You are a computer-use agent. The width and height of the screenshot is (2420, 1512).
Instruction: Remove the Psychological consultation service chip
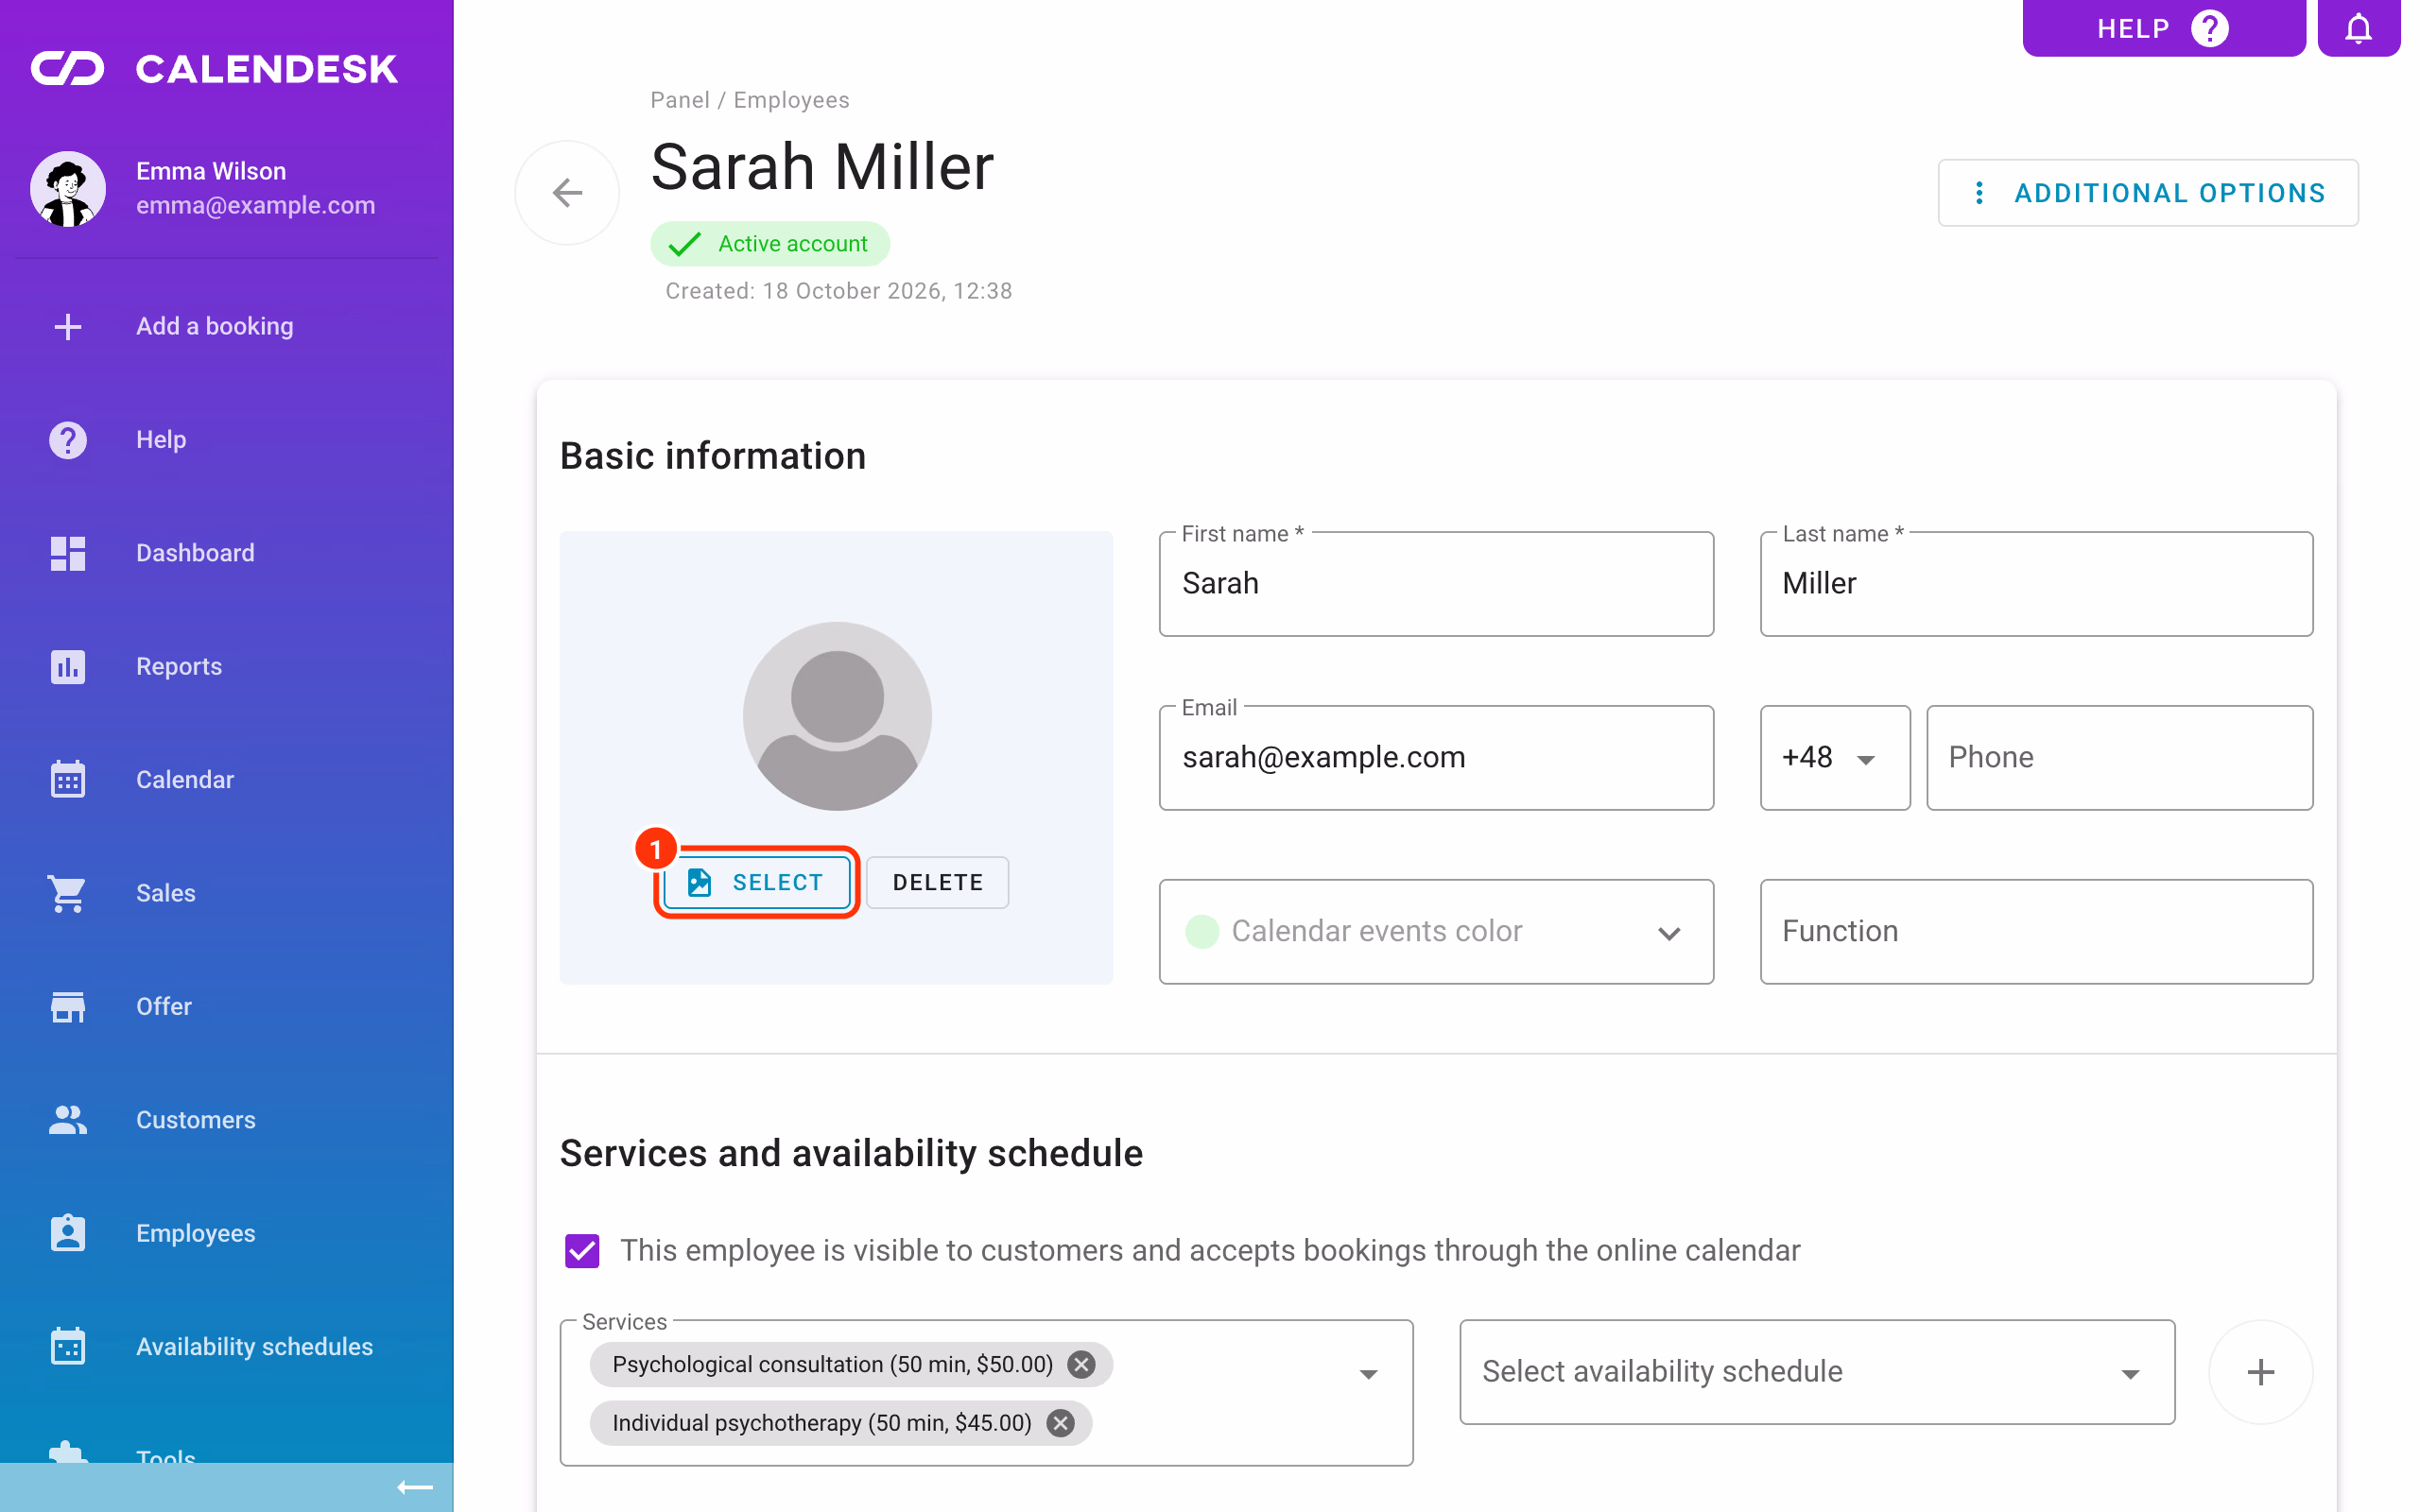coord(1081,1364)
